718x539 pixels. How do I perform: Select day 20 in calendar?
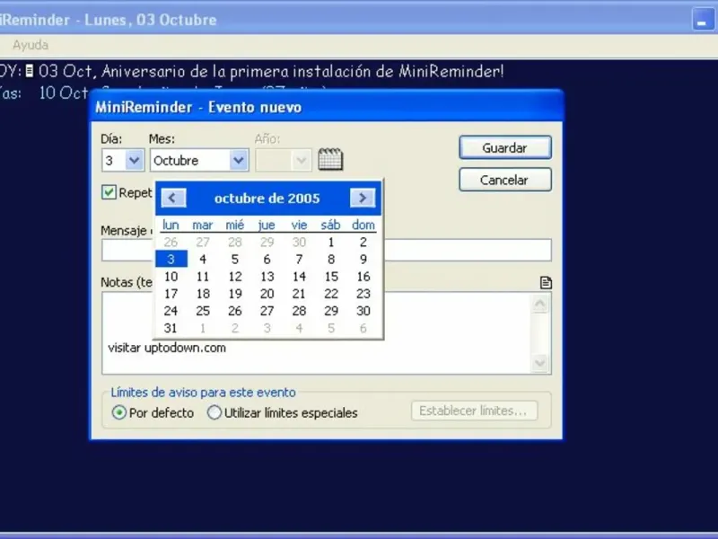267,294
